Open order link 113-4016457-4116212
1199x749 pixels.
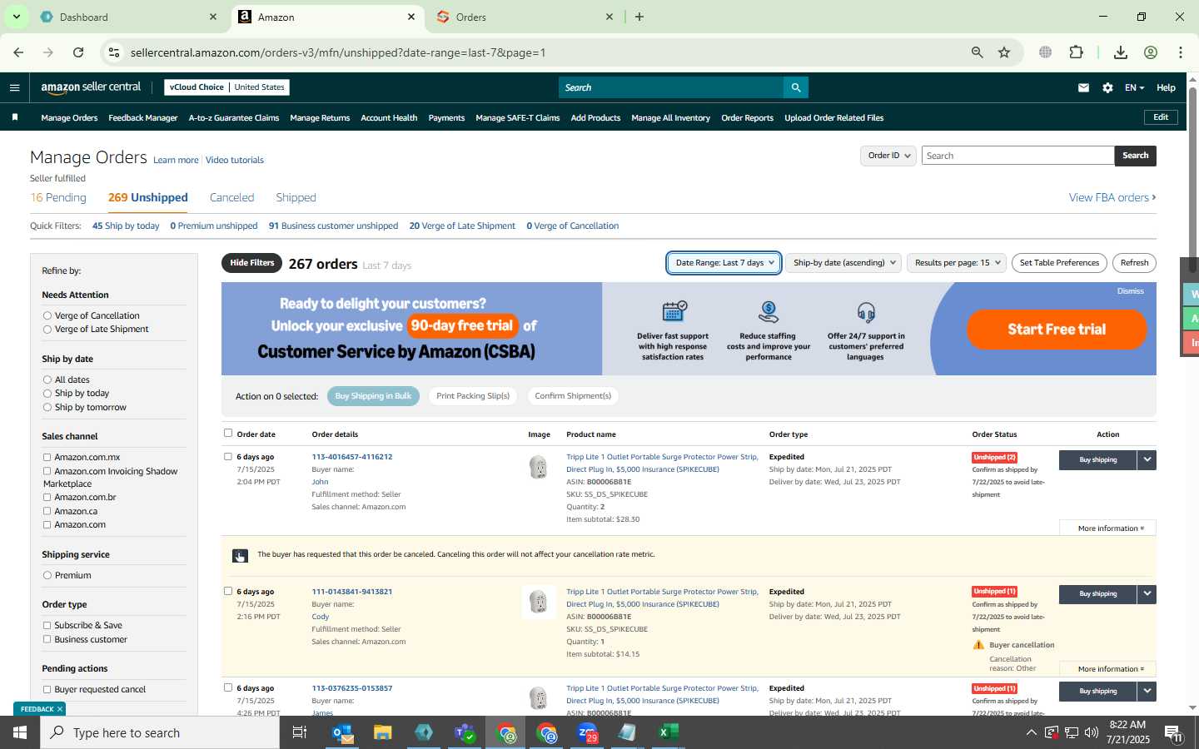351,457
